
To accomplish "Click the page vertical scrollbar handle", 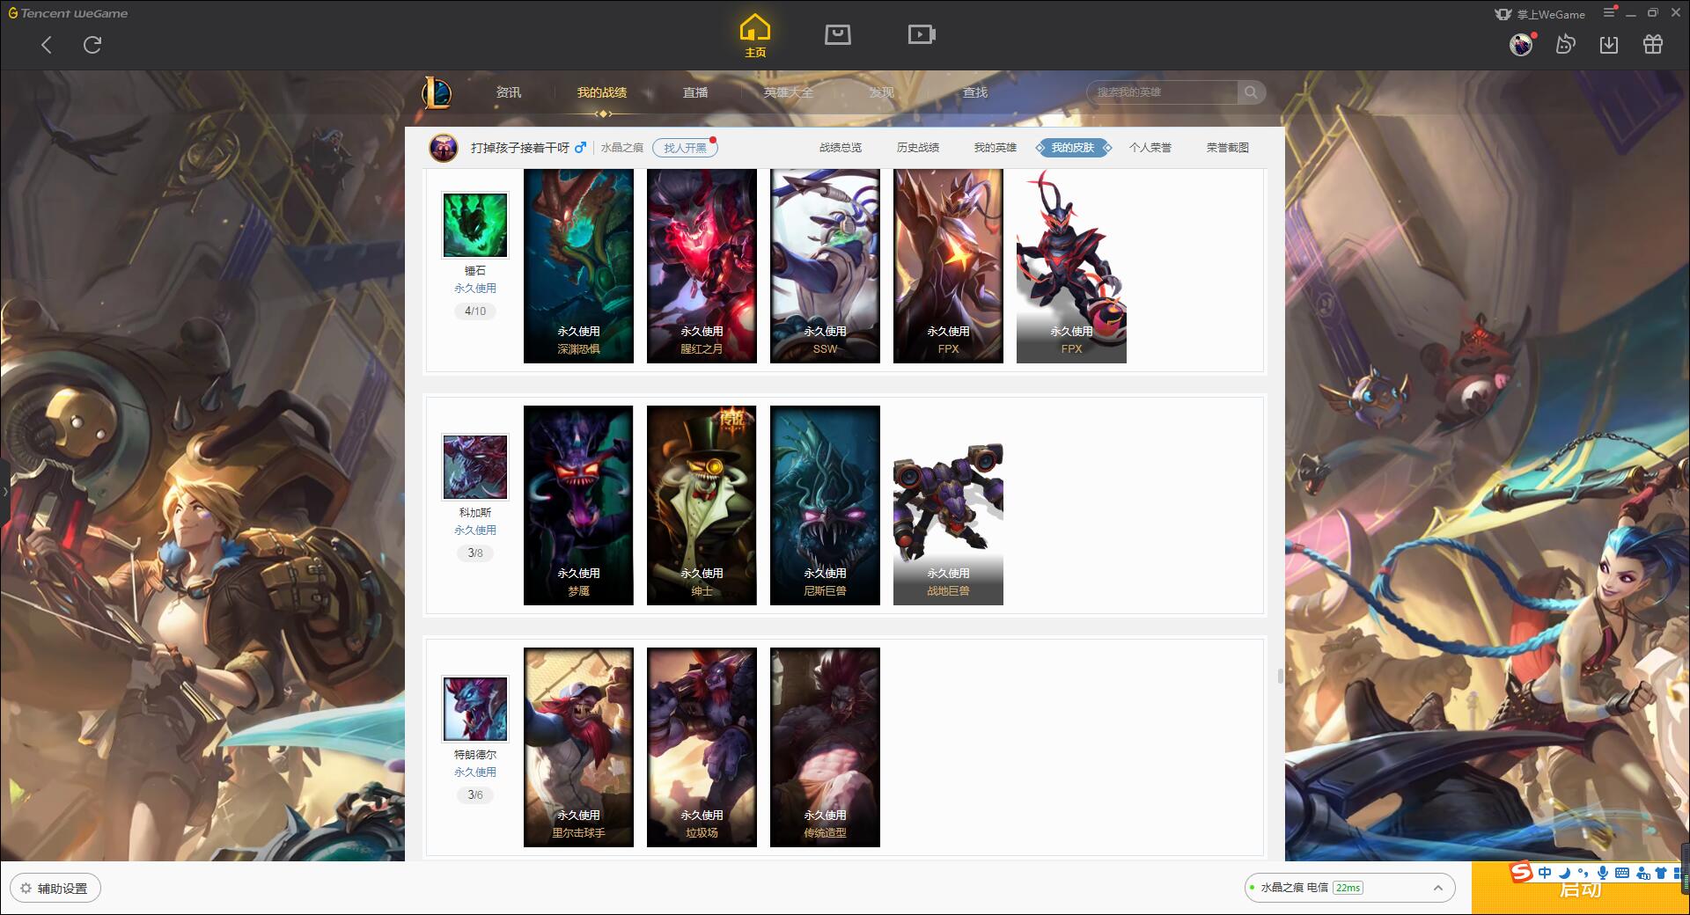I will (1280, 676).
